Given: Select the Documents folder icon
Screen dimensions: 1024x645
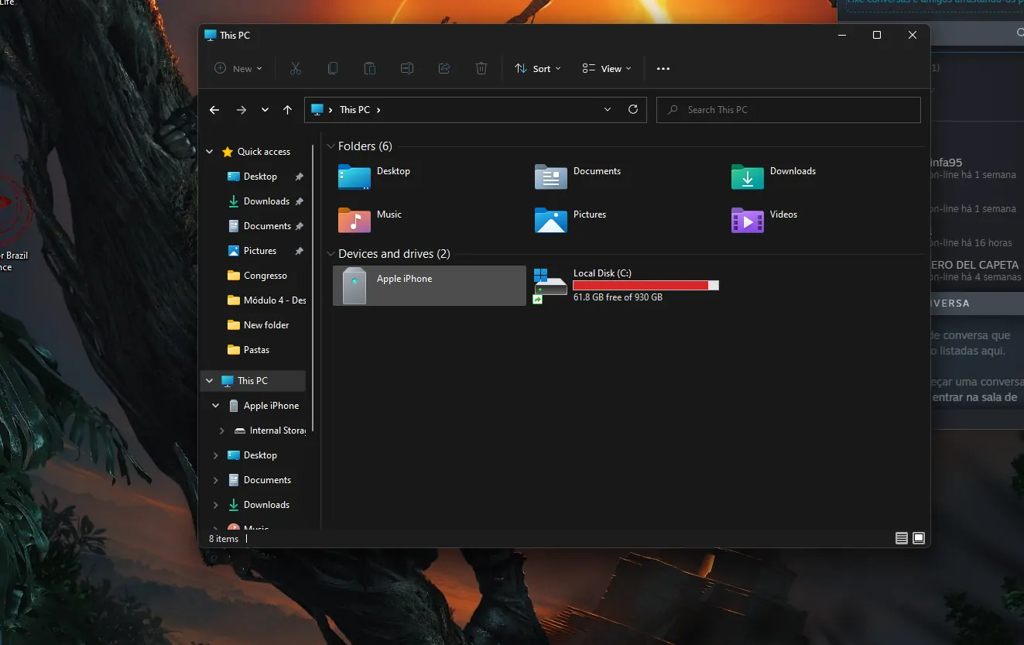Looking at the screenshot, I should [x=551, y=177].
